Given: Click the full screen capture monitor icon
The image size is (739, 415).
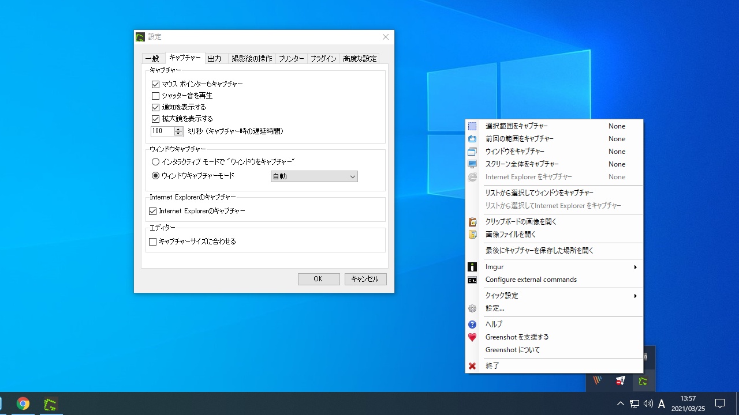Looking at the screenshot, I should [472, 164].
